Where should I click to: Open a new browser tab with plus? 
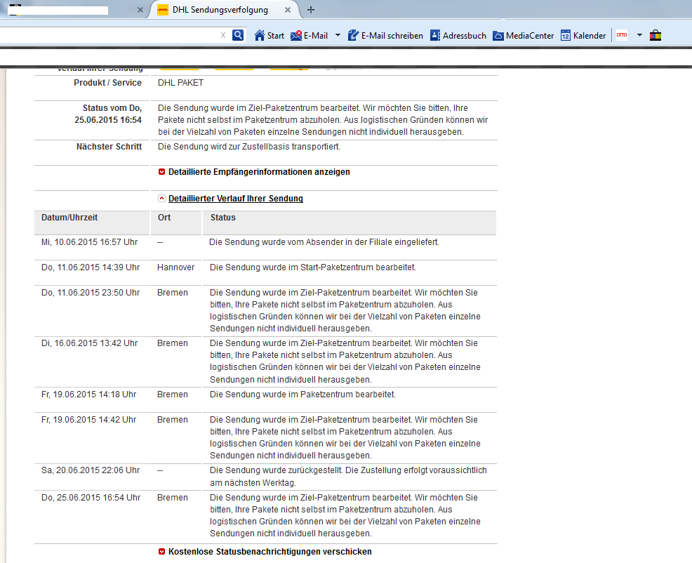311,10
